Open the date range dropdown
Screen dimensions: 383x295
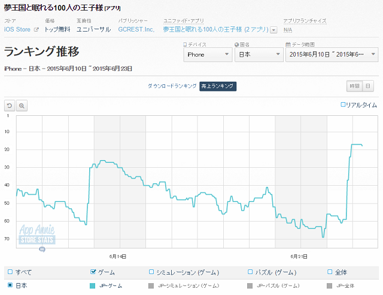pos(332,54)
